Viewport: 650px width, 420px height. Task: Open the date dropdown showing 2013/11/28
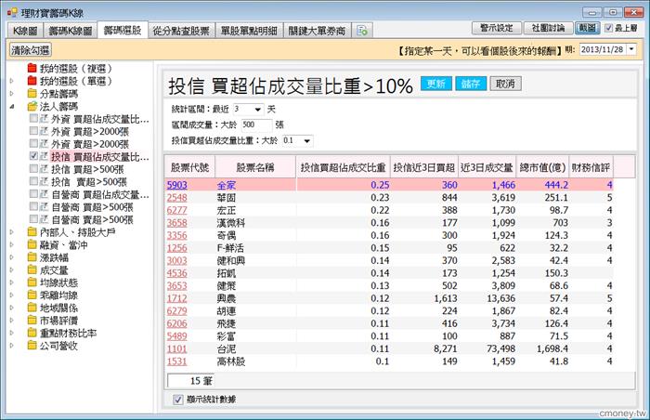630,49
